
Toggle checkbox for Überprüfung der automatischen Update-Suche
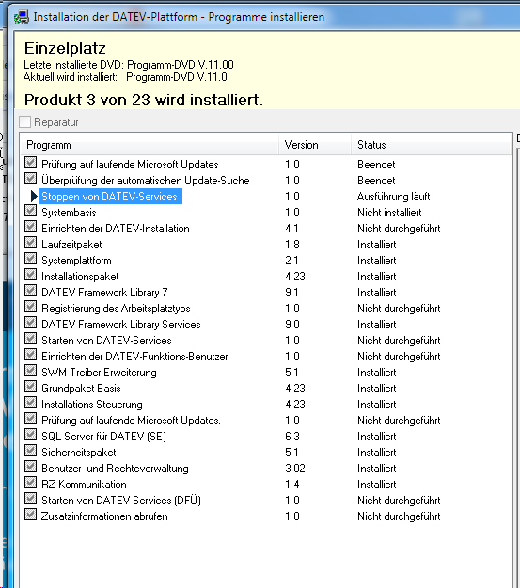31,180
